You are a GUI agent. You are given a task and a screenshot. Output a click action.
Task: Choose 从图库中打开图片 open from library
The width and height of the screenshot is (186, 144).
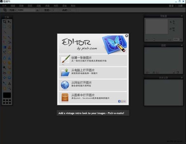pyautogui.click(x=93, y=97)
